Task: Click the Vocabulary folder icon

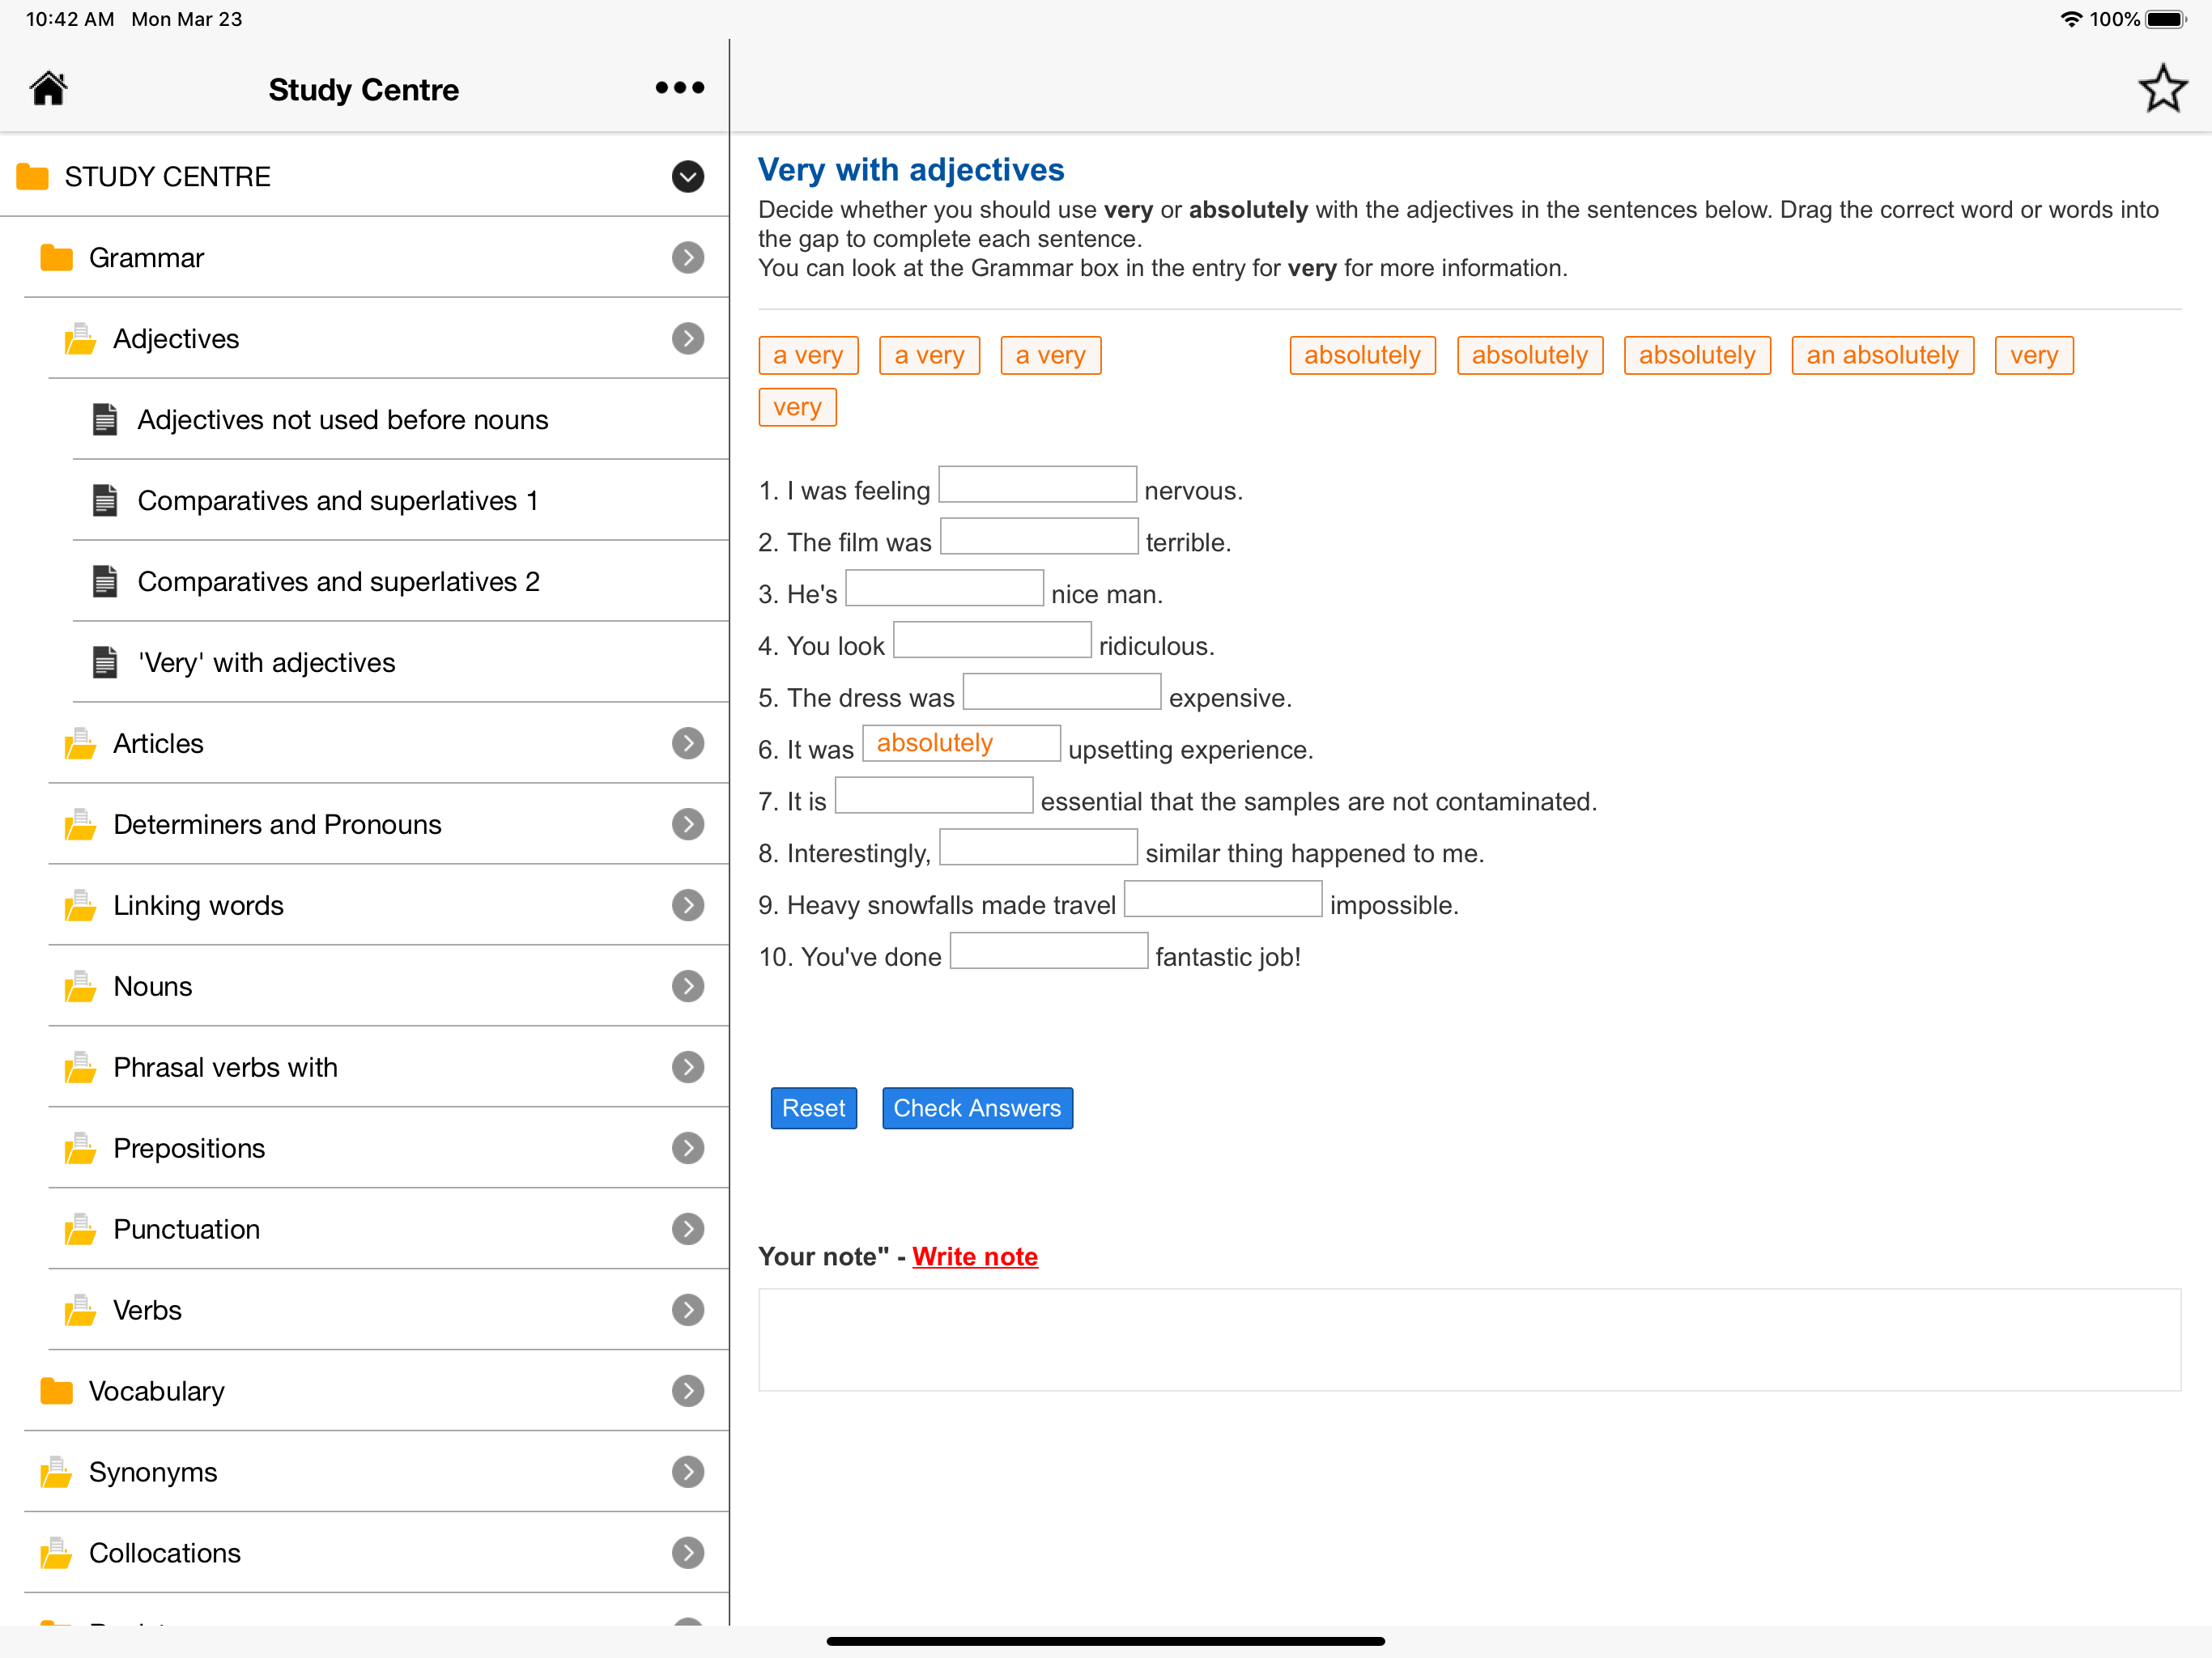Action: [57, 1391]
